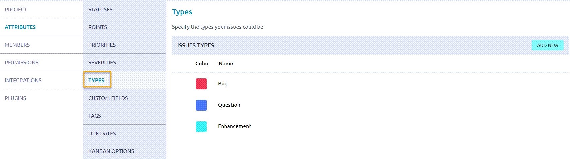Open Permissions settings

tap(21, 62)
